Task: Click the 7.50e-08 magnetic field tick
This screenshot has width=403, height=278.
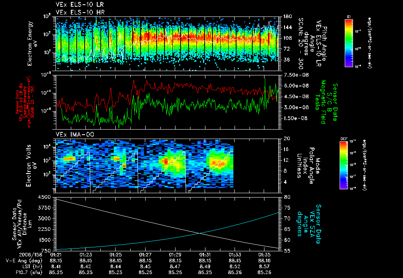Action: [296, 75]
